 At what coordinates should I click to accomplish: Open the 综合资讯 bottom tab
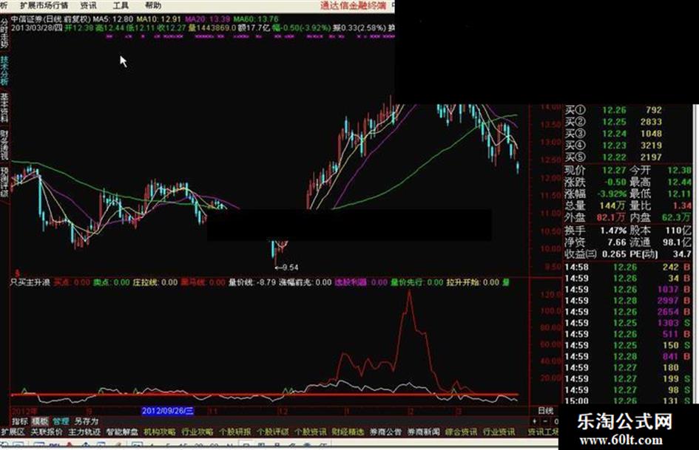[x=461, y=432]
